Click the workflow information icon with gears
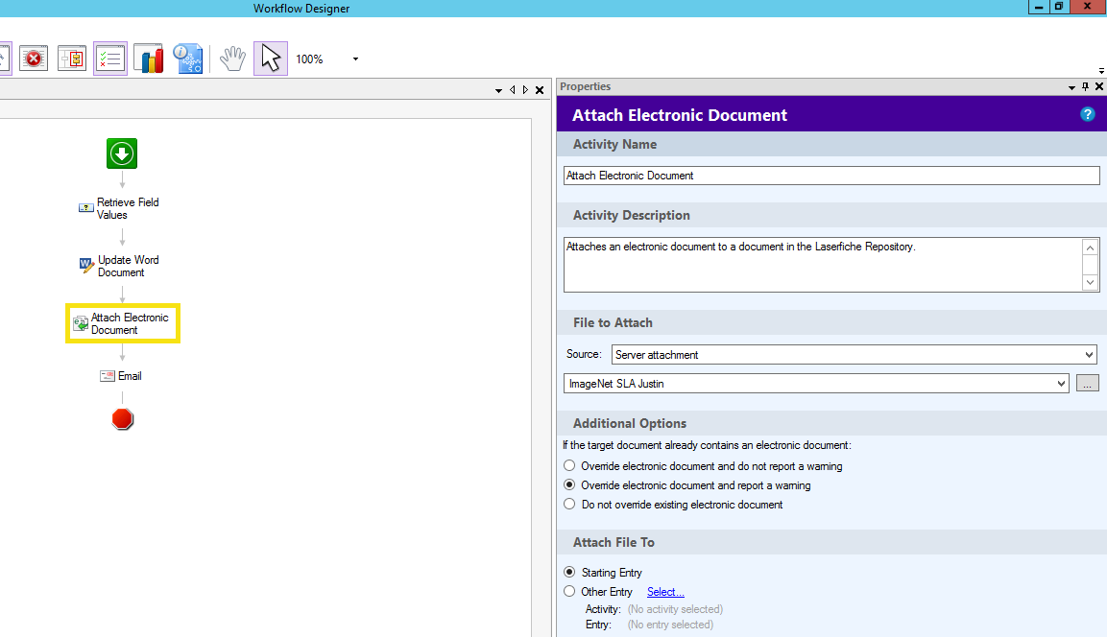This screenshot has width=1107, height=637. [x=187, y=59]
